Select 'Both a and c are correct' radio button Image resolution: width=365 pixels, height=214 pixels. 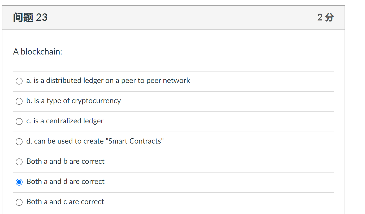19,202
